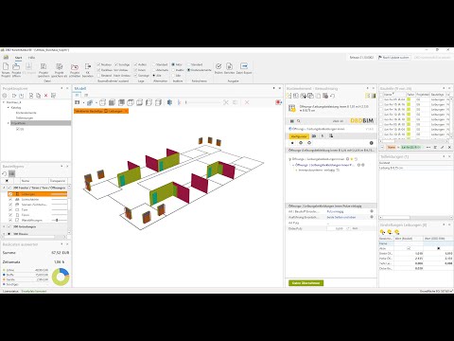This screenshot has width=454, height=341.
Task: Click the undo arrow in Bauteiltypen panel
Action: click(5, 173)
